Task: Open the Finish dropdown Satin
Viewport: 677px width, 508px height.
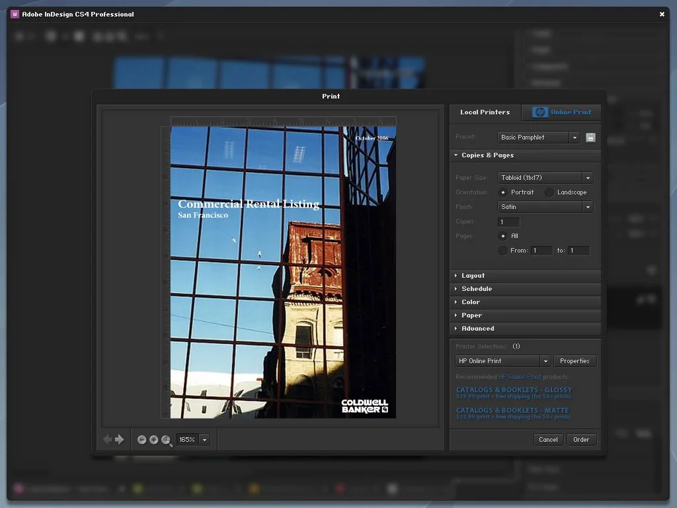Action: click(x=545, y=207)
